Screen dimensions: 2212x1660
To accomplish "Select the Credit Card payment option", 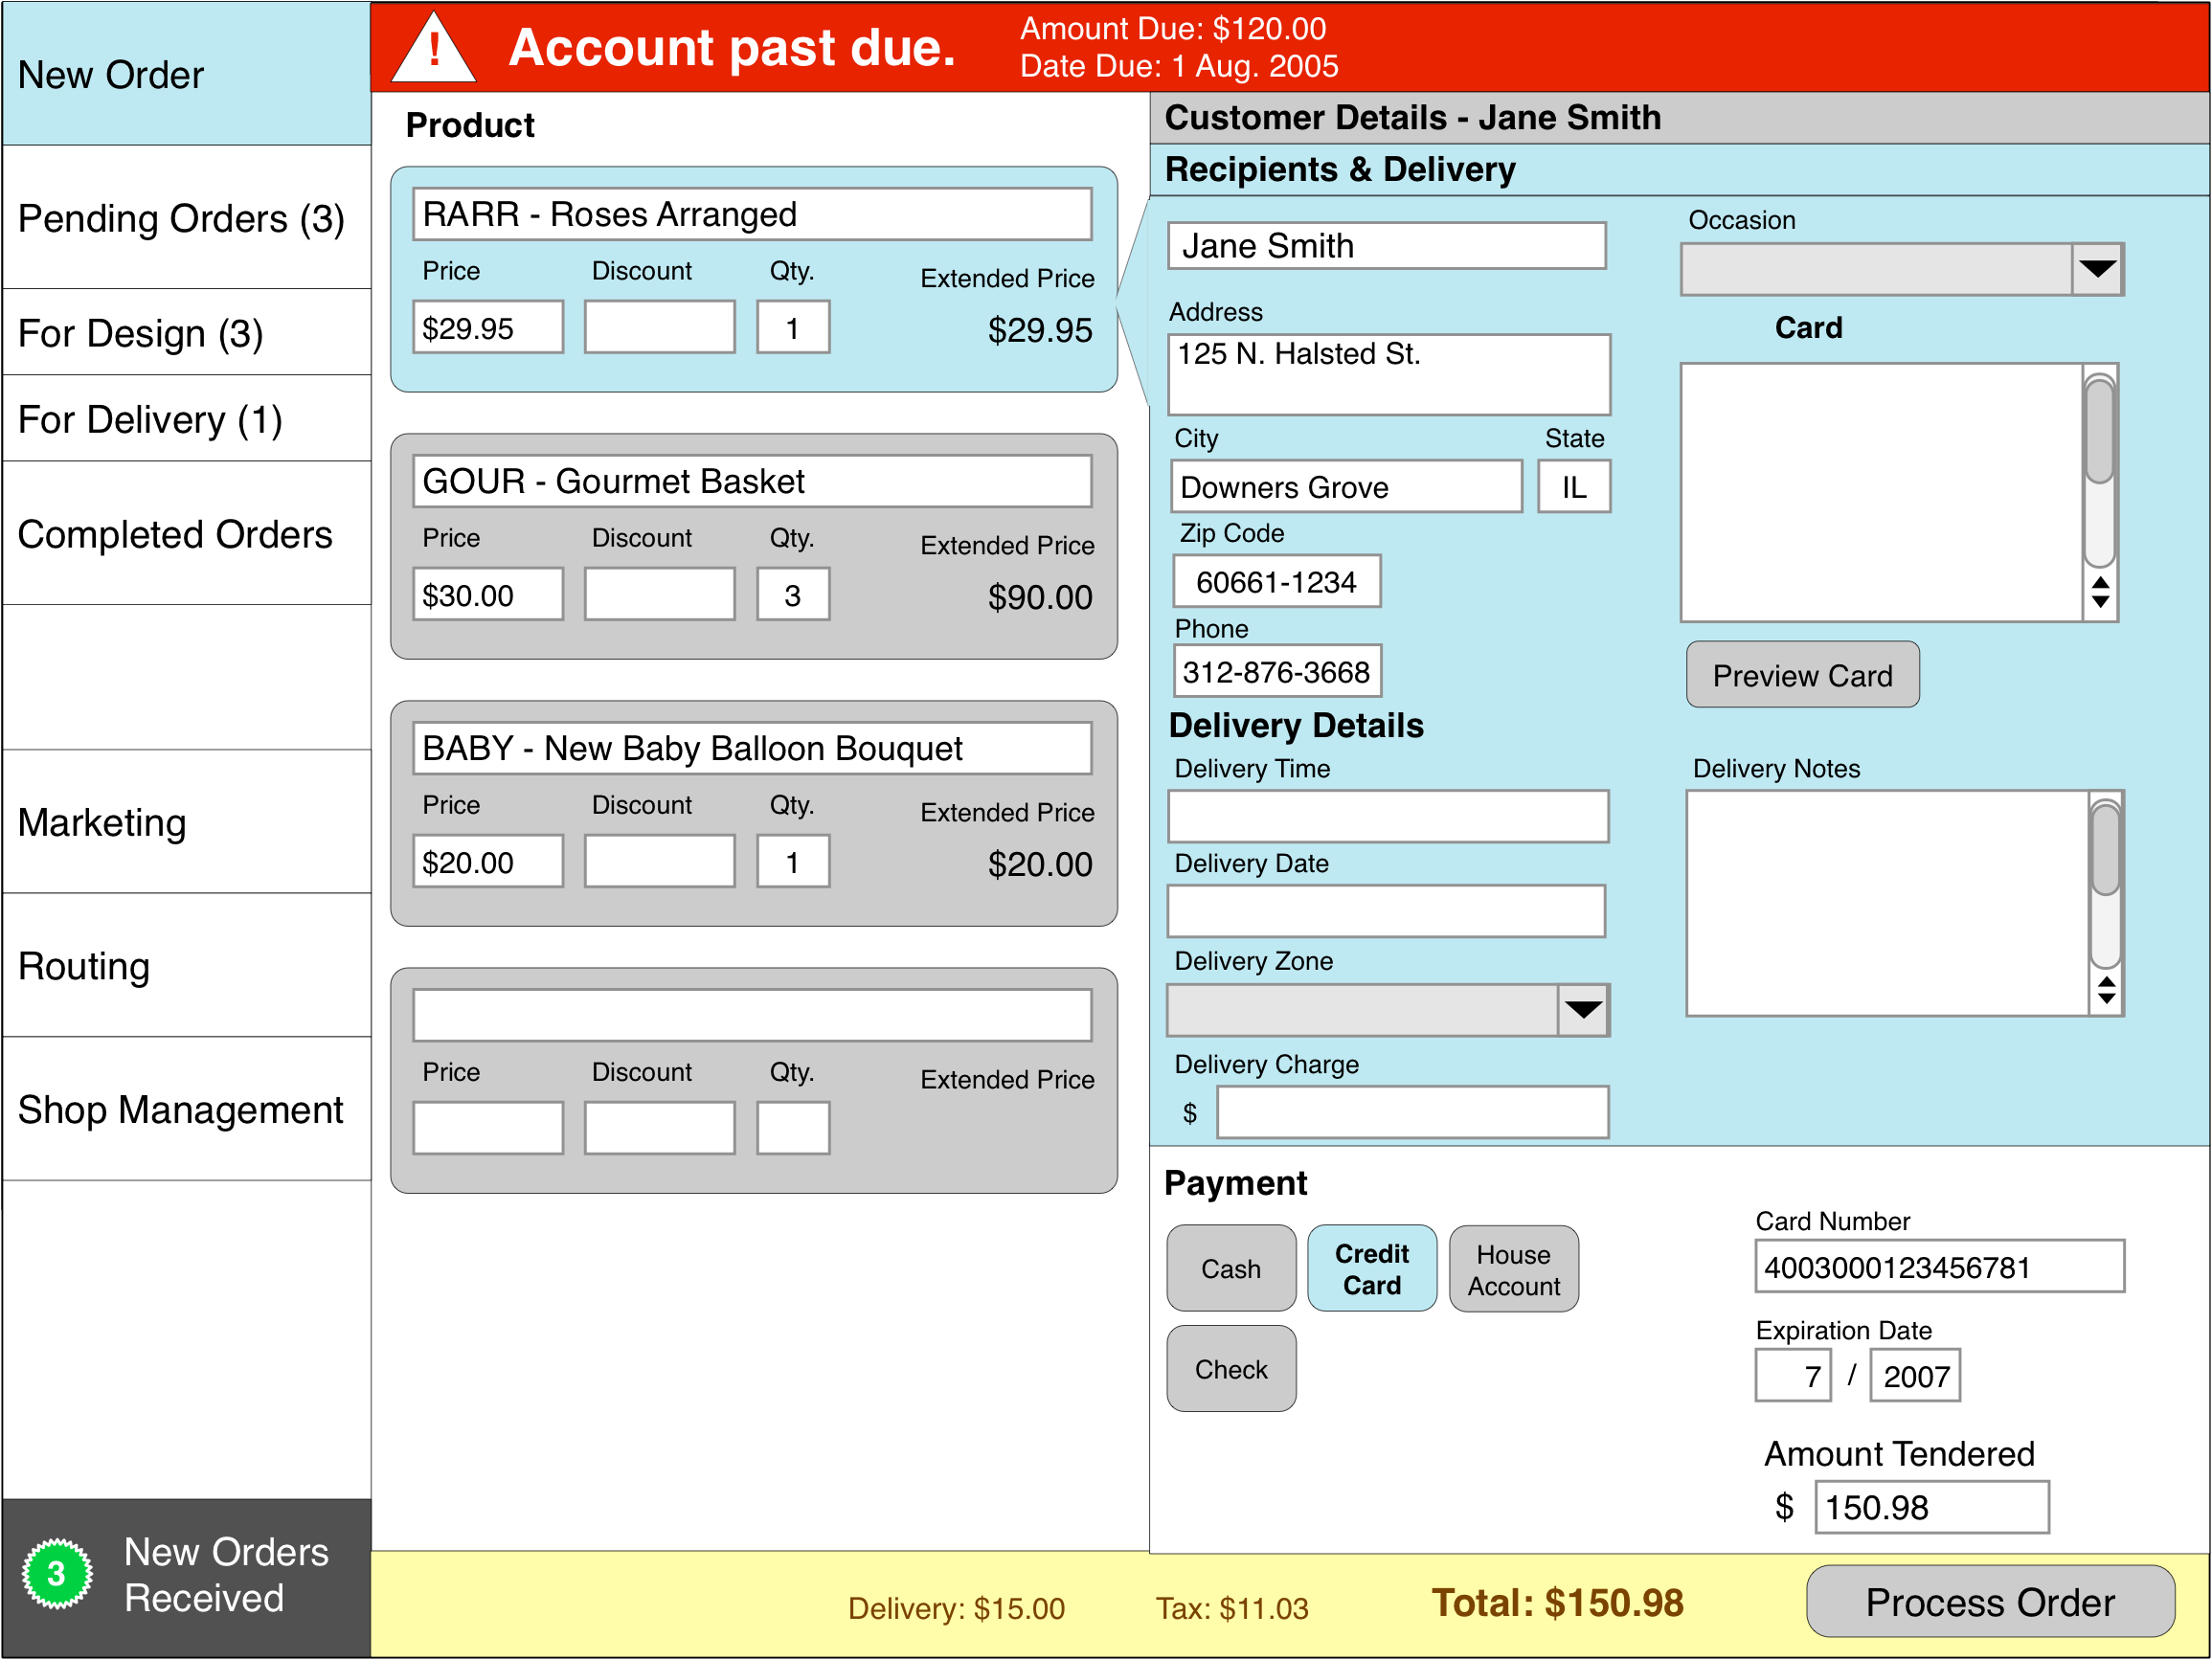I will coord(1371,1268).
